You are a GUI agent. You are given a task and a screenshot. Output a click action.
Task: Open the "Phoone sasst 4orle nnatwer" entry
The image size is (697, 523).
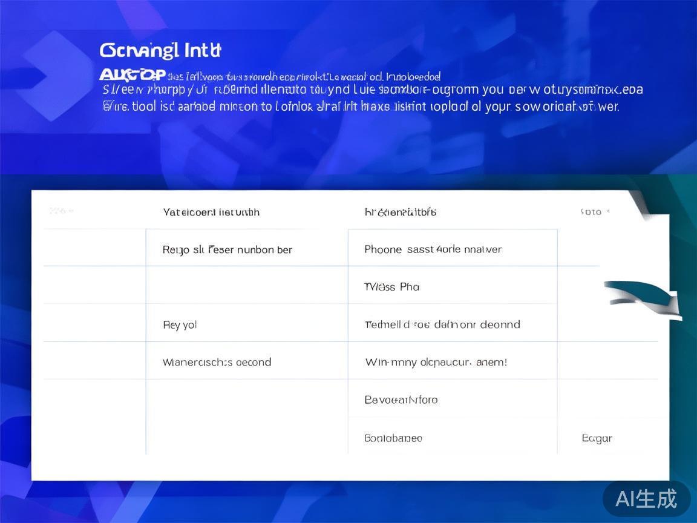[x=433, y=249]
